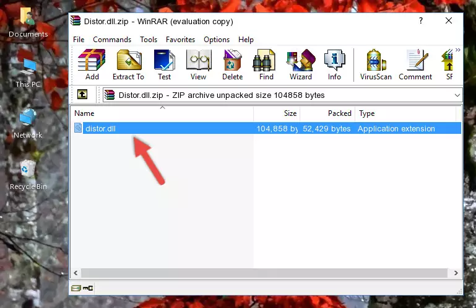Open the Help menu
The height and width of the screenshot is (308, 476).
246,40
